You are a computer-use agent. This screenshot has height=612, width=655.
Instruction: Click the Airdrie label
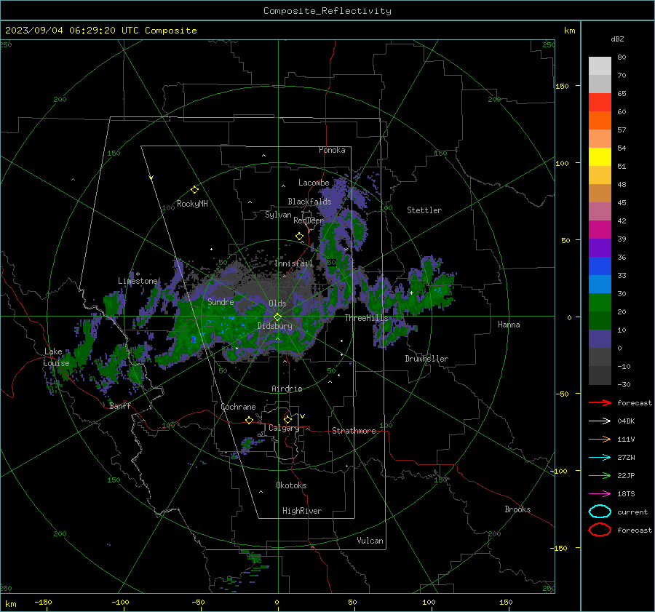click(287, 389)
